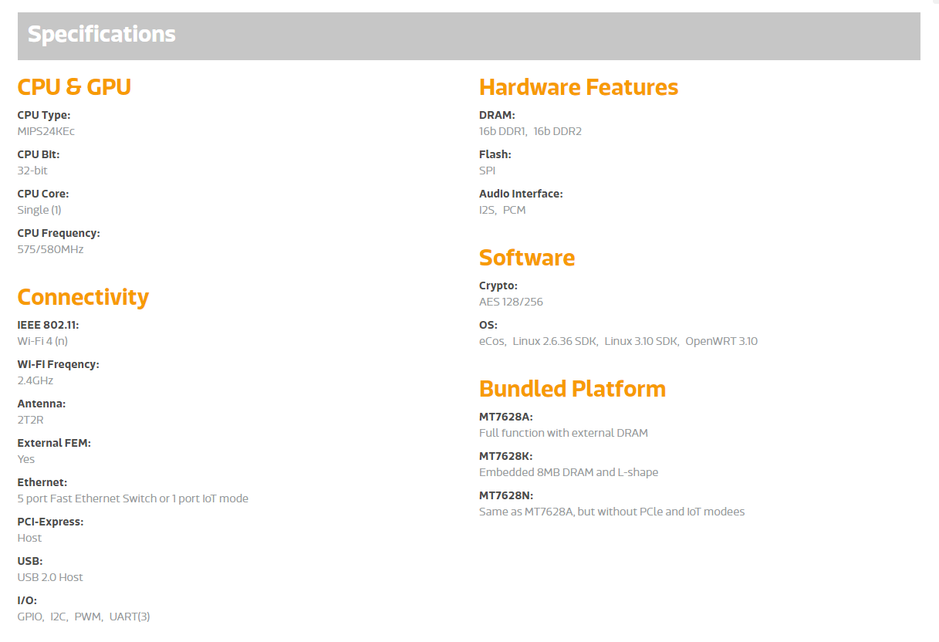Select the USB 2.0 Host value
The width and height of the screenshot is (939, 642).
[50, 577]
